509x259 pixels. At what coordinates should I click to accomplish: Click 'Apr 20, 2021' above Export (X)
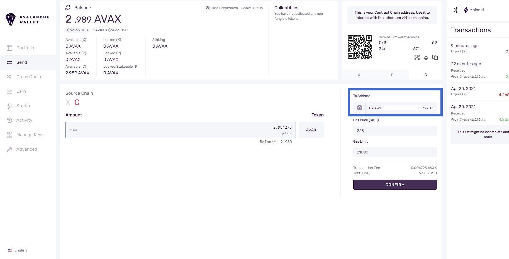click(463, 89)
